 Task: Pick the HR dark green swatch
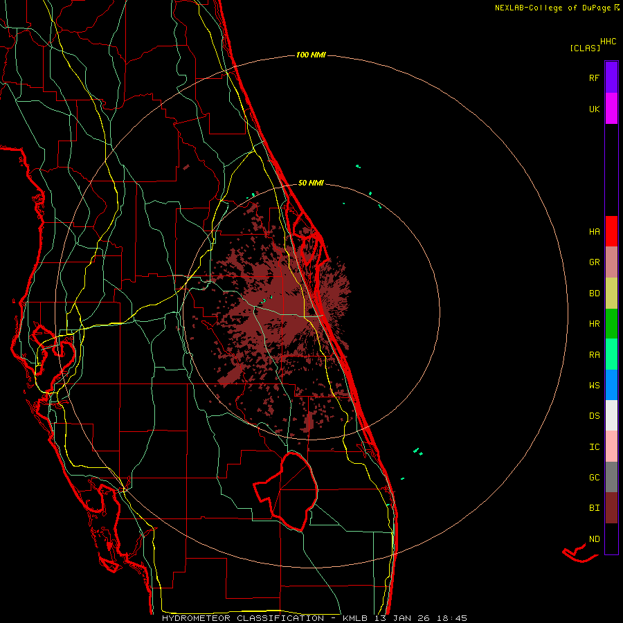611,323
